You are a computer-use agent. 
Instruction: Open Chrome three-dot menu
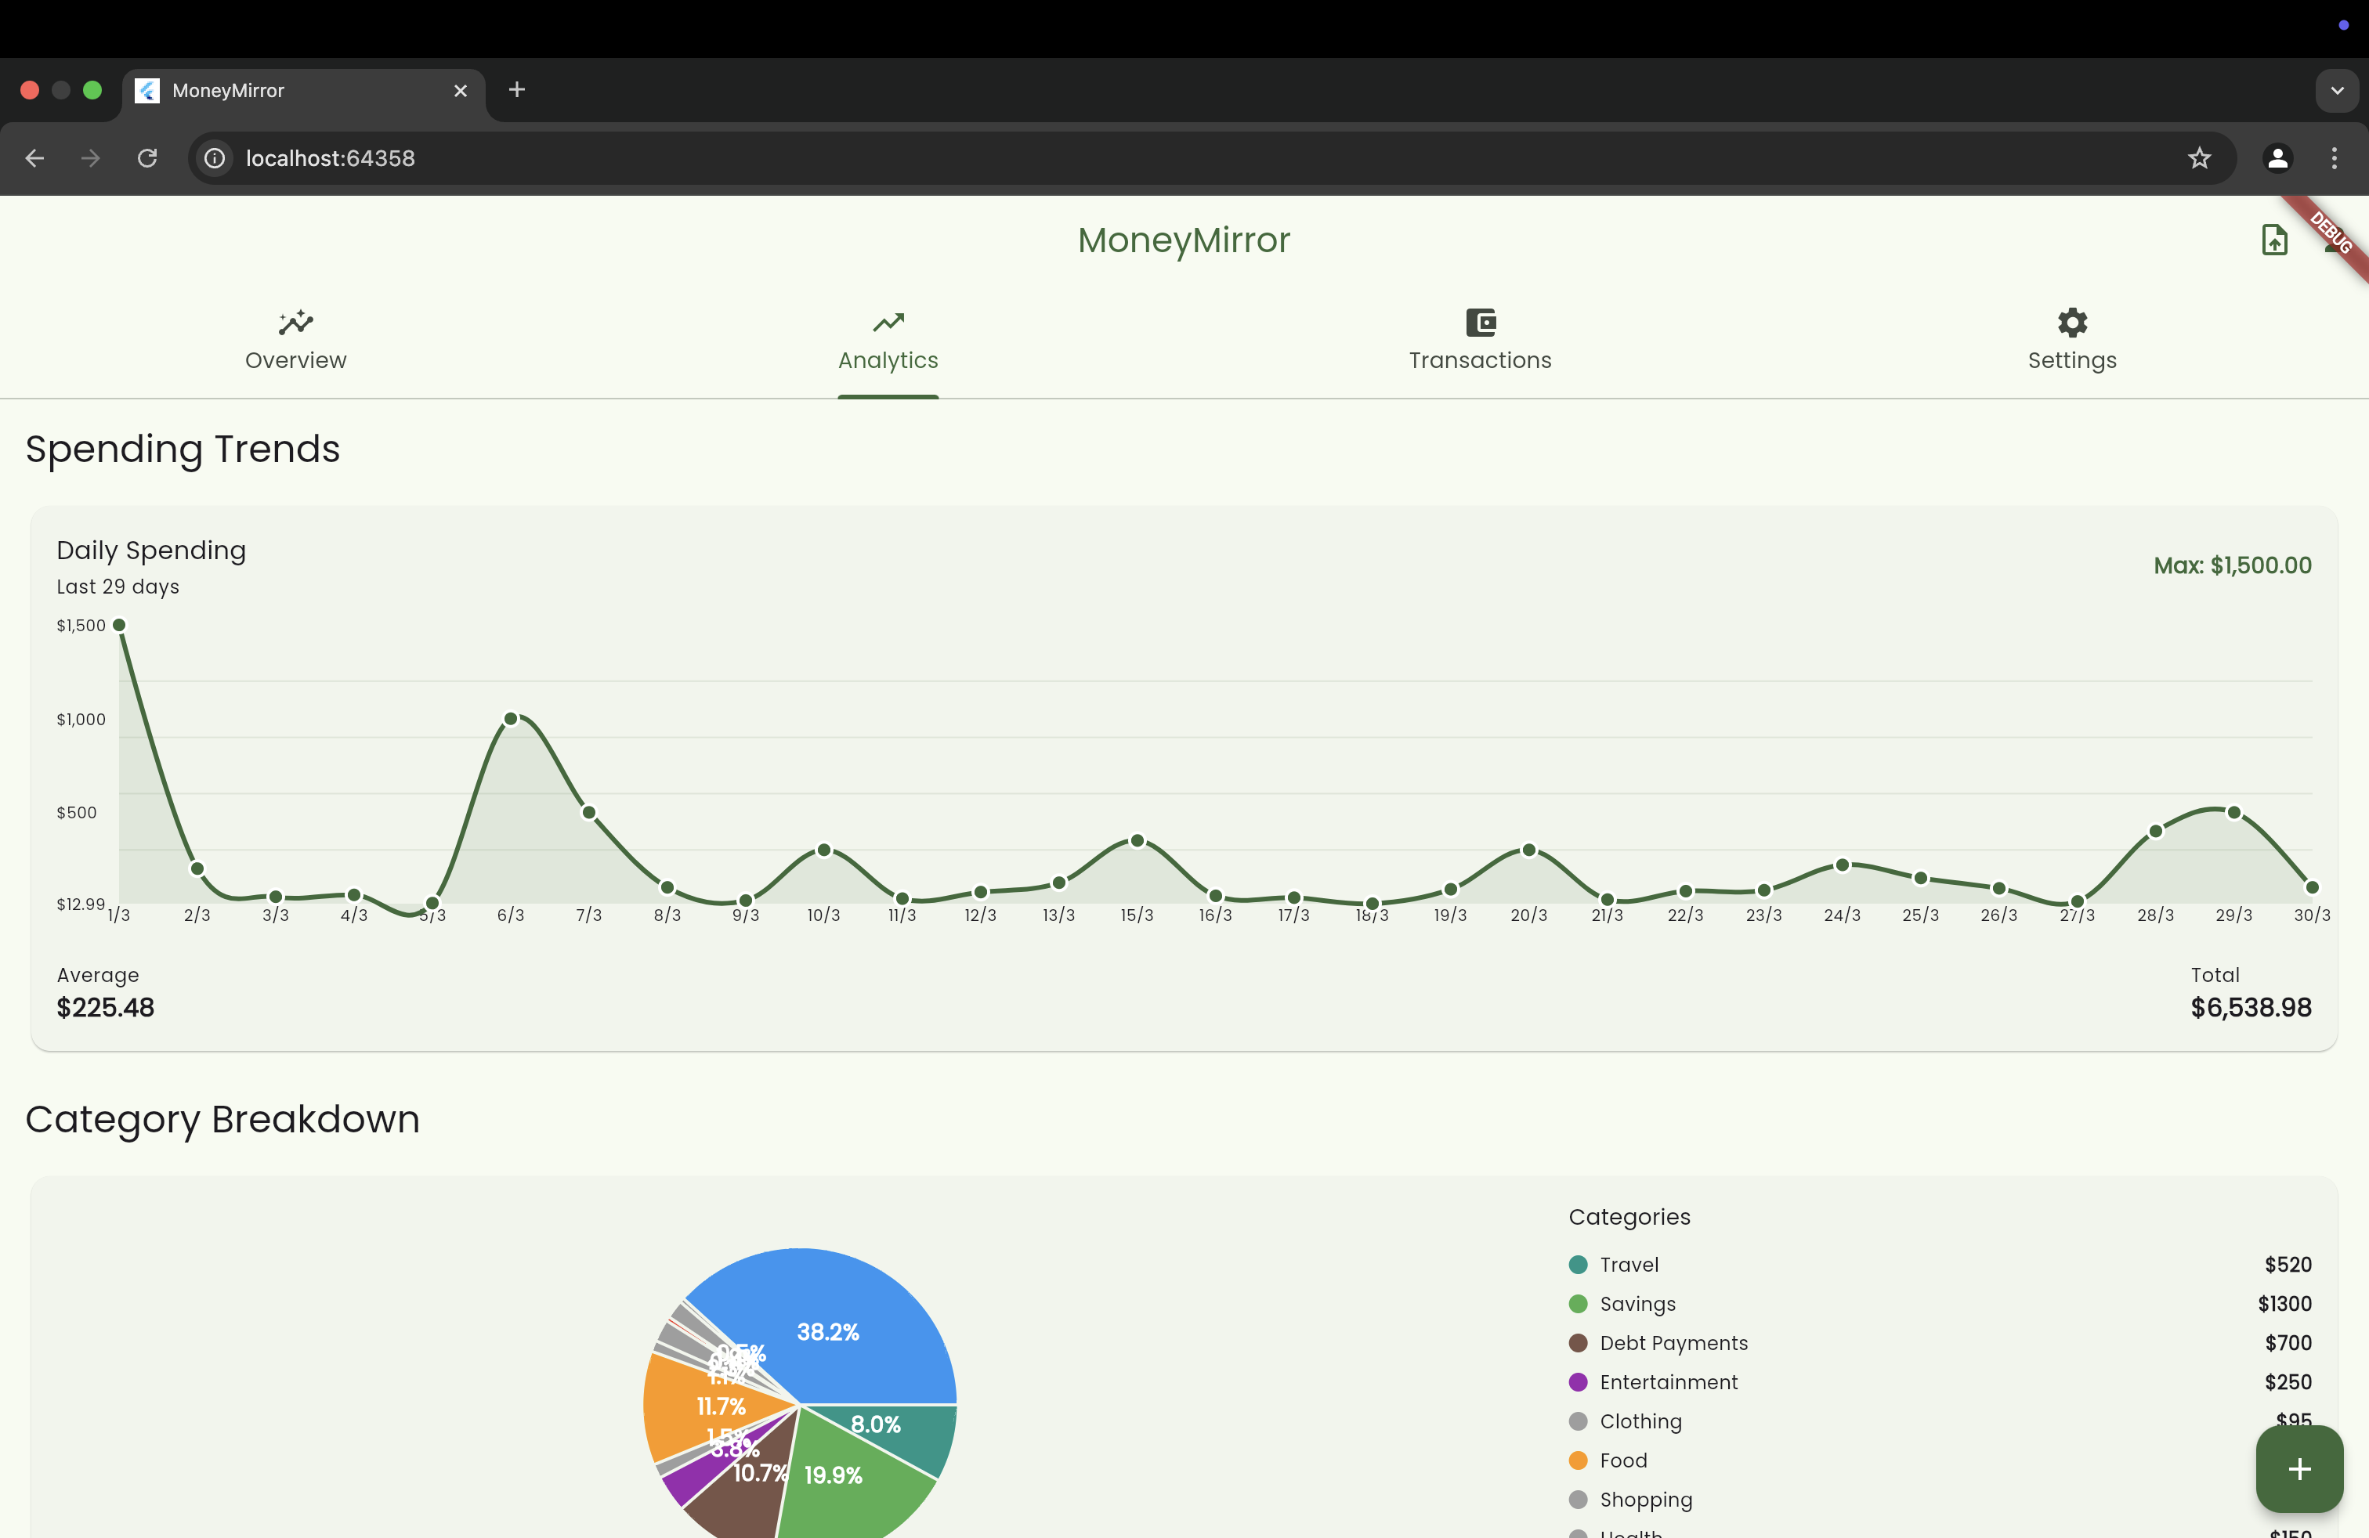pyautogui.click(x=2335, y=158)
